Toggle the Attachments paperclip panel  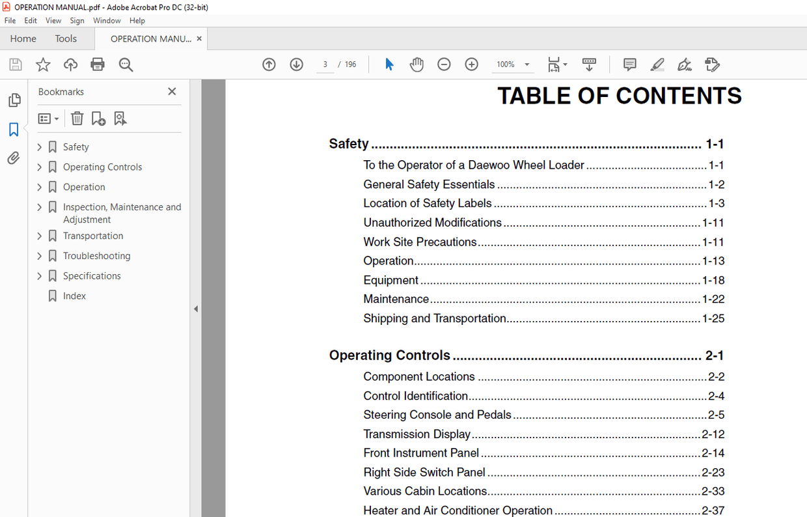(x=14, y=158)
